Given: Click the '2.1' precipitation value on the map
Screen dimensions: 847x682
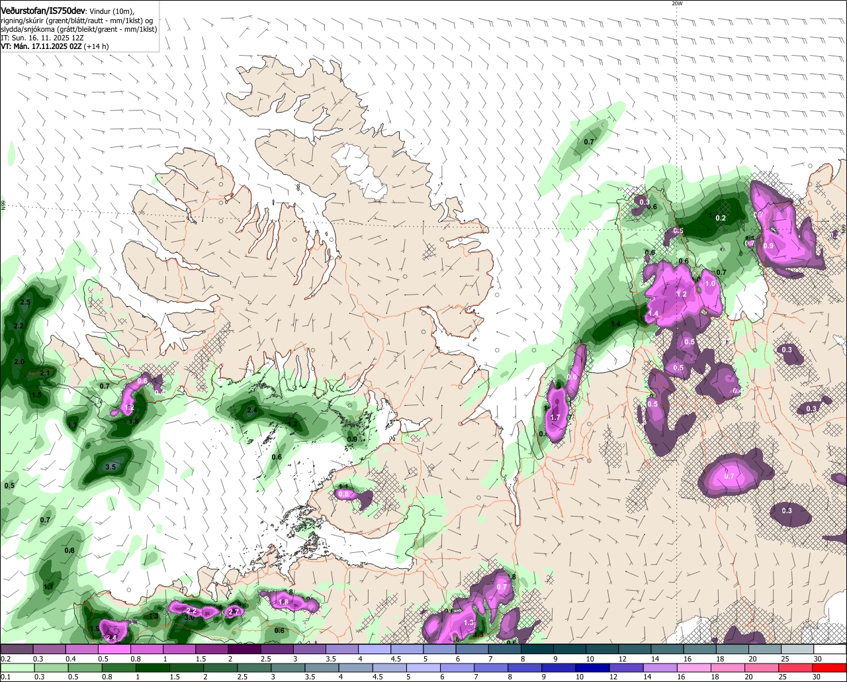Looking at the screenshot, I should point(45,373).
